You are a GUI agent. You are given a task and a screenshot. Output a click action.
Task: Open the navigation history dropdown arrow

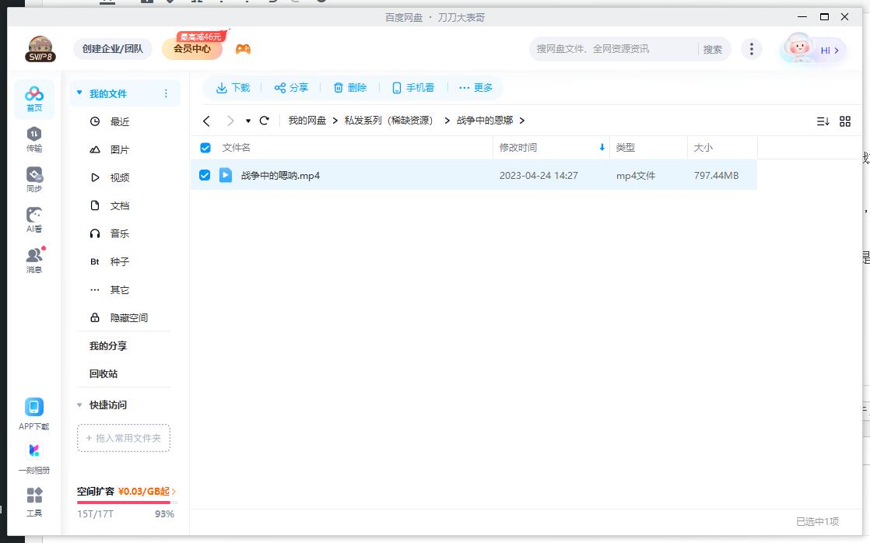[248, 121]
